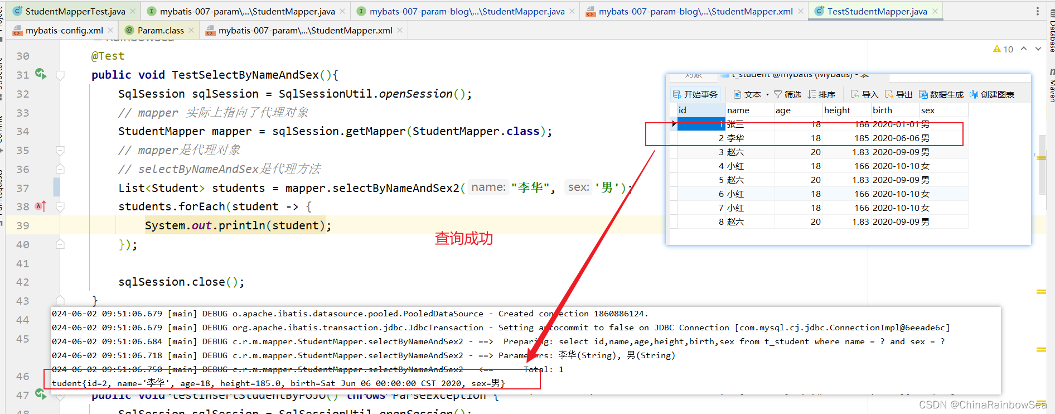
Task: Toggle the fold marker at line 43
Action: point(60,301)
